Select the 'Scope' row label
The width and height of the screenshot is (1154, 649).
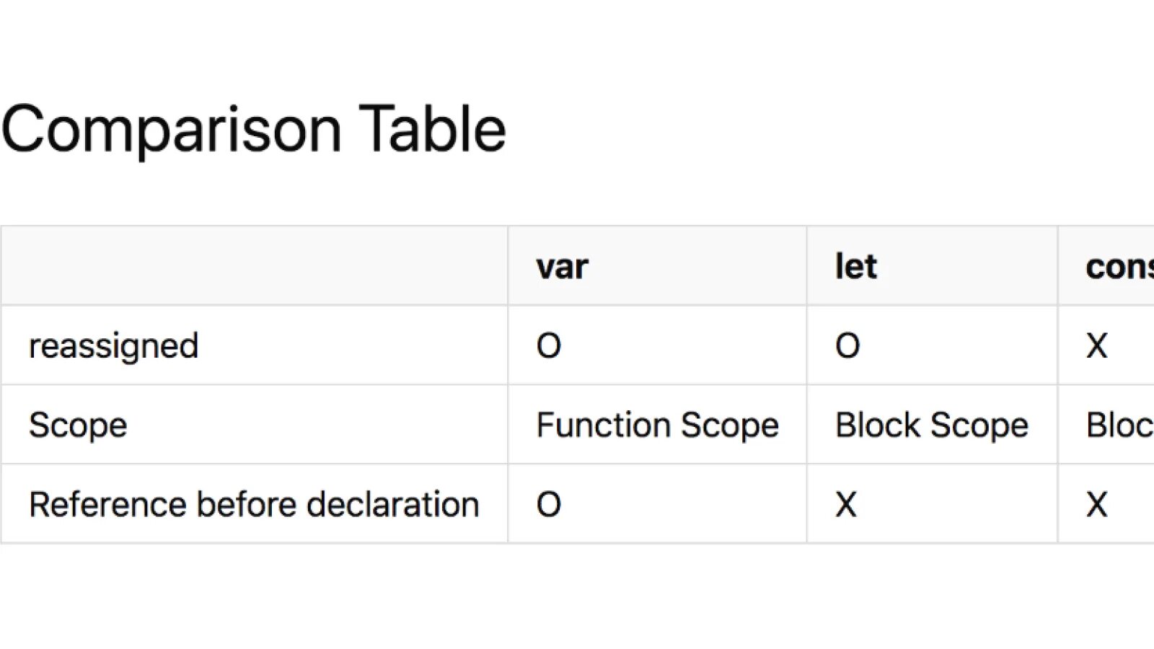point(78,425)
